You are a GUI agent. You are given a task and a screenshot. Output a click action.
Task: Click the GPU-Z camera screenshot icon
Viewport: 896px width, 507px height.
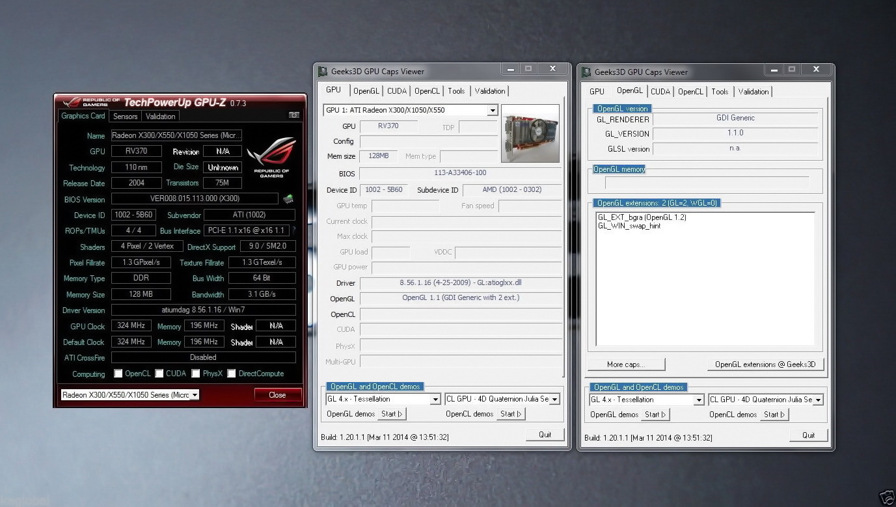point(293,115)
